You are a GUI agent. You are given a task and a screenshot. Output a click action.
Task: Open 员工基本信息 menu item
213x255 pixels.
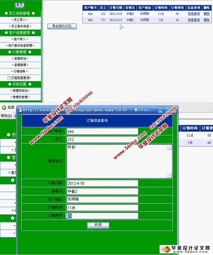20,26
